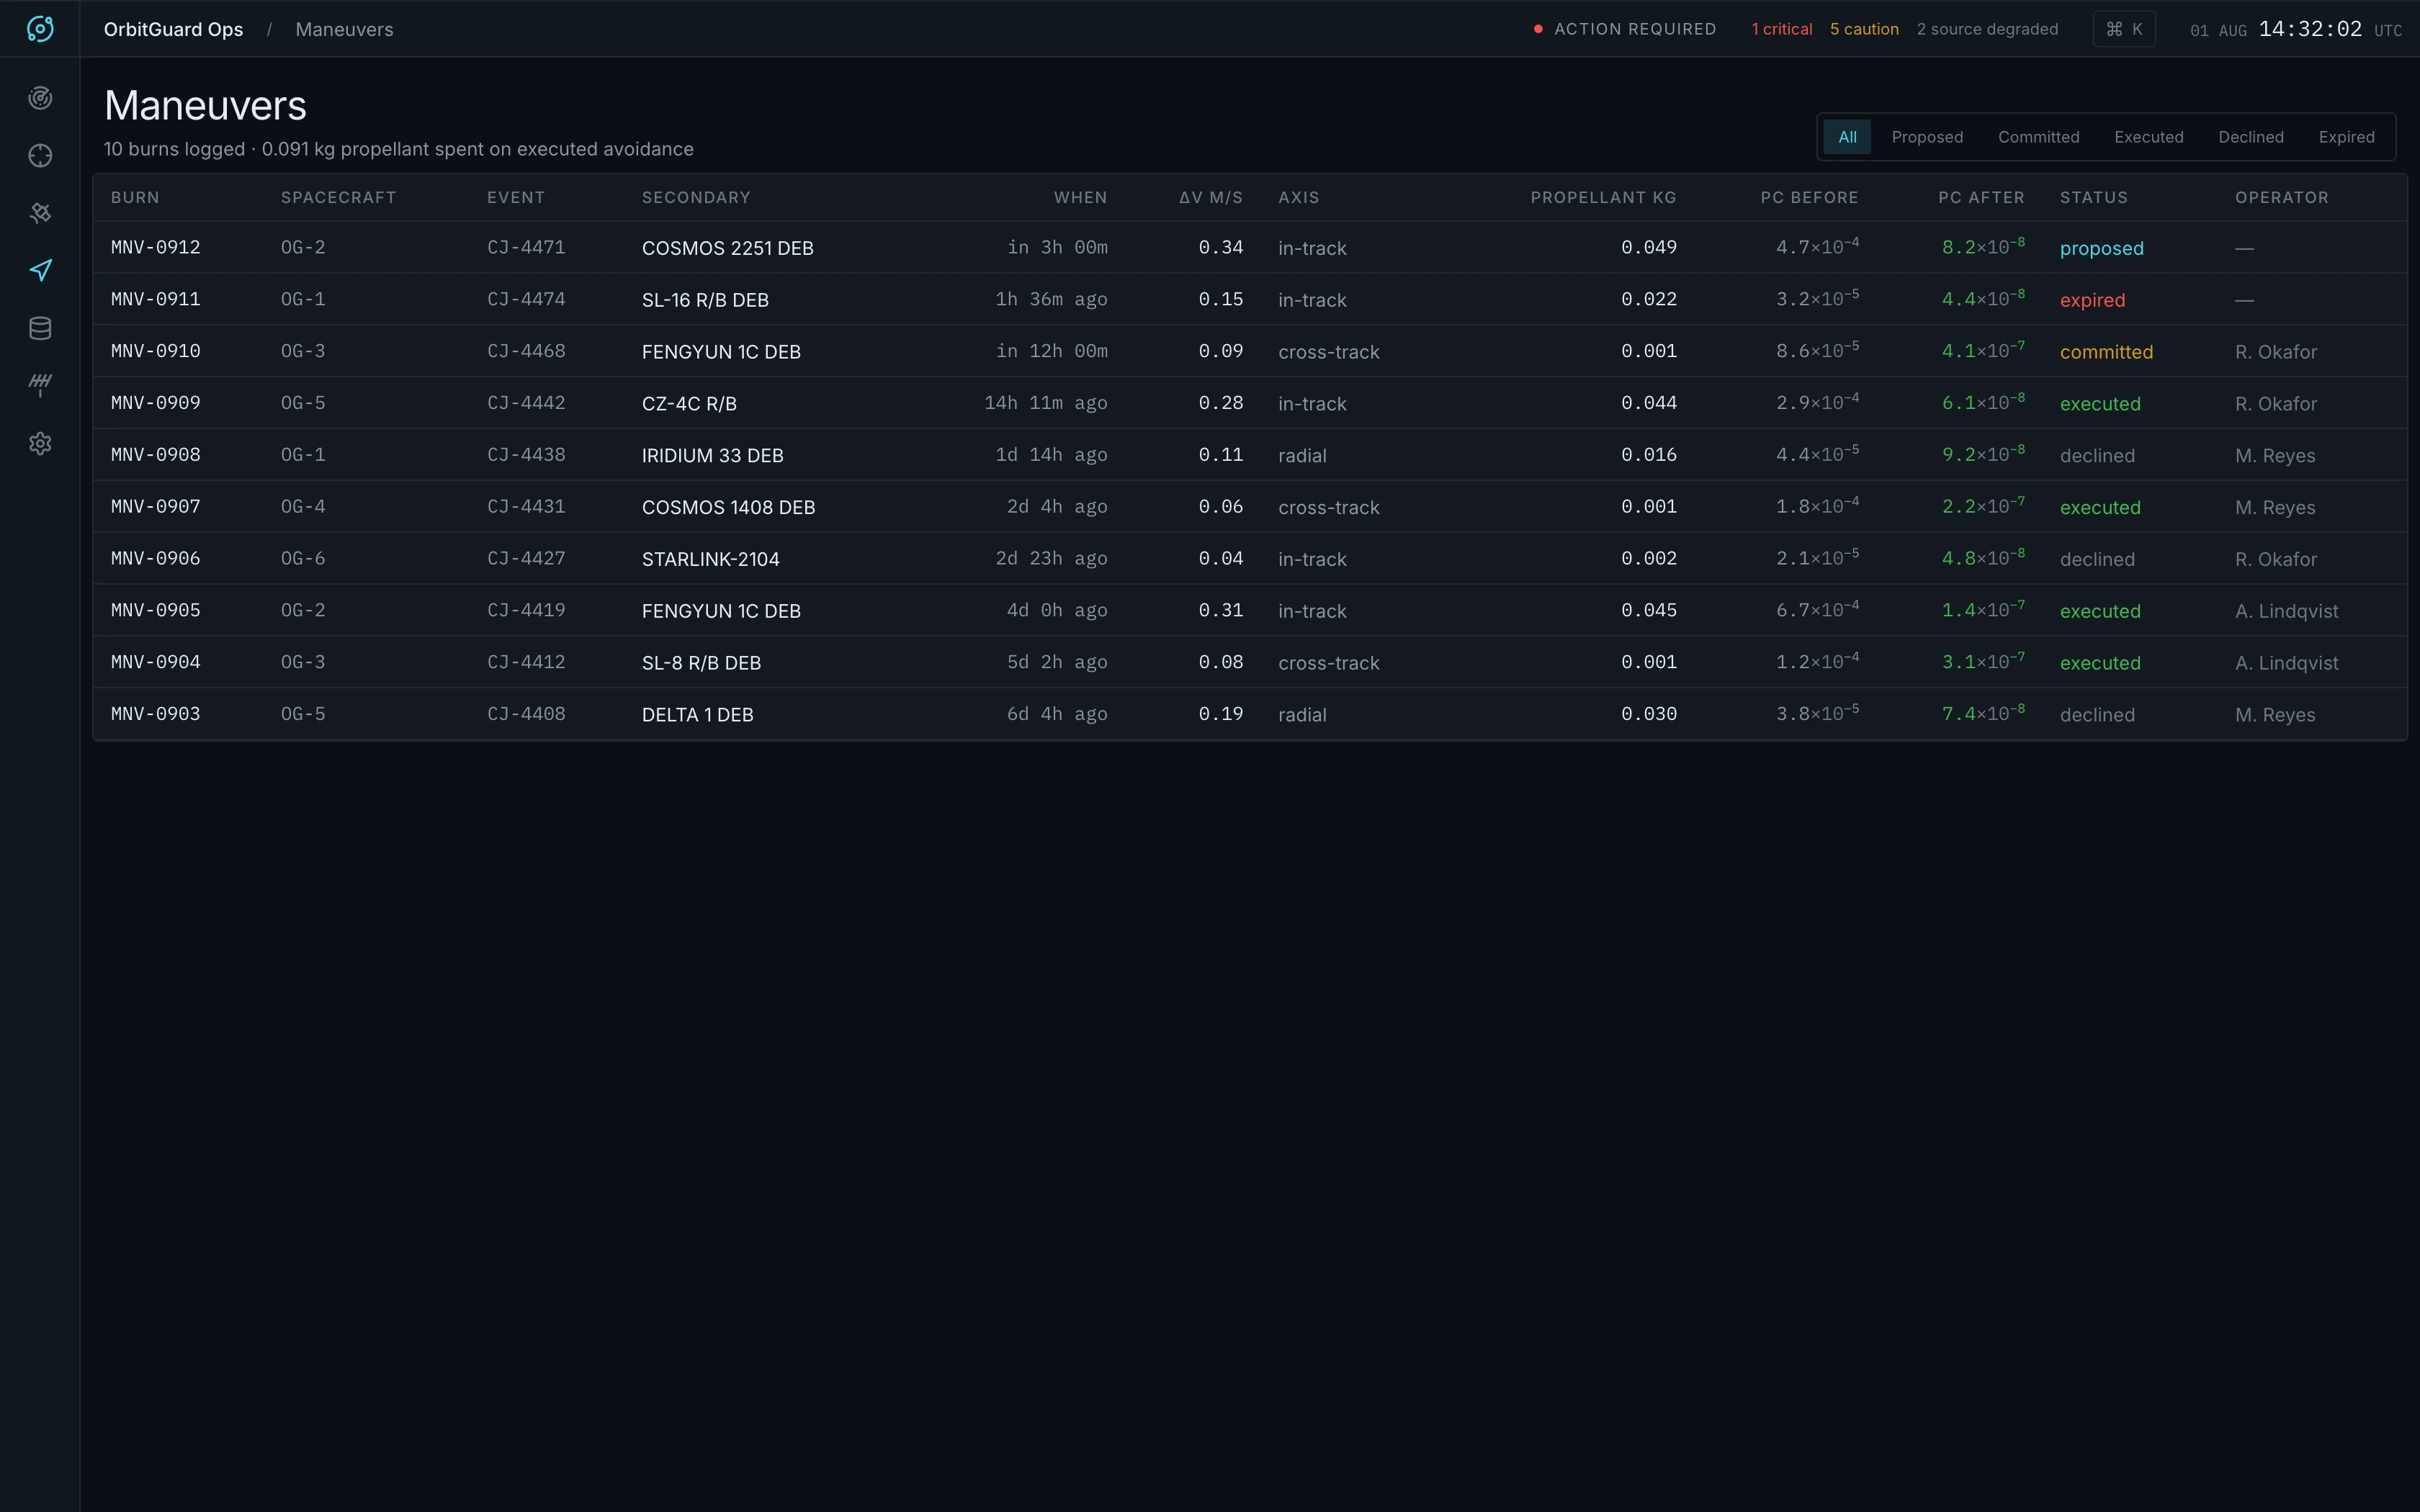
Task: Click the Maneuvers breadcrumb item
Action: (344, 30)
